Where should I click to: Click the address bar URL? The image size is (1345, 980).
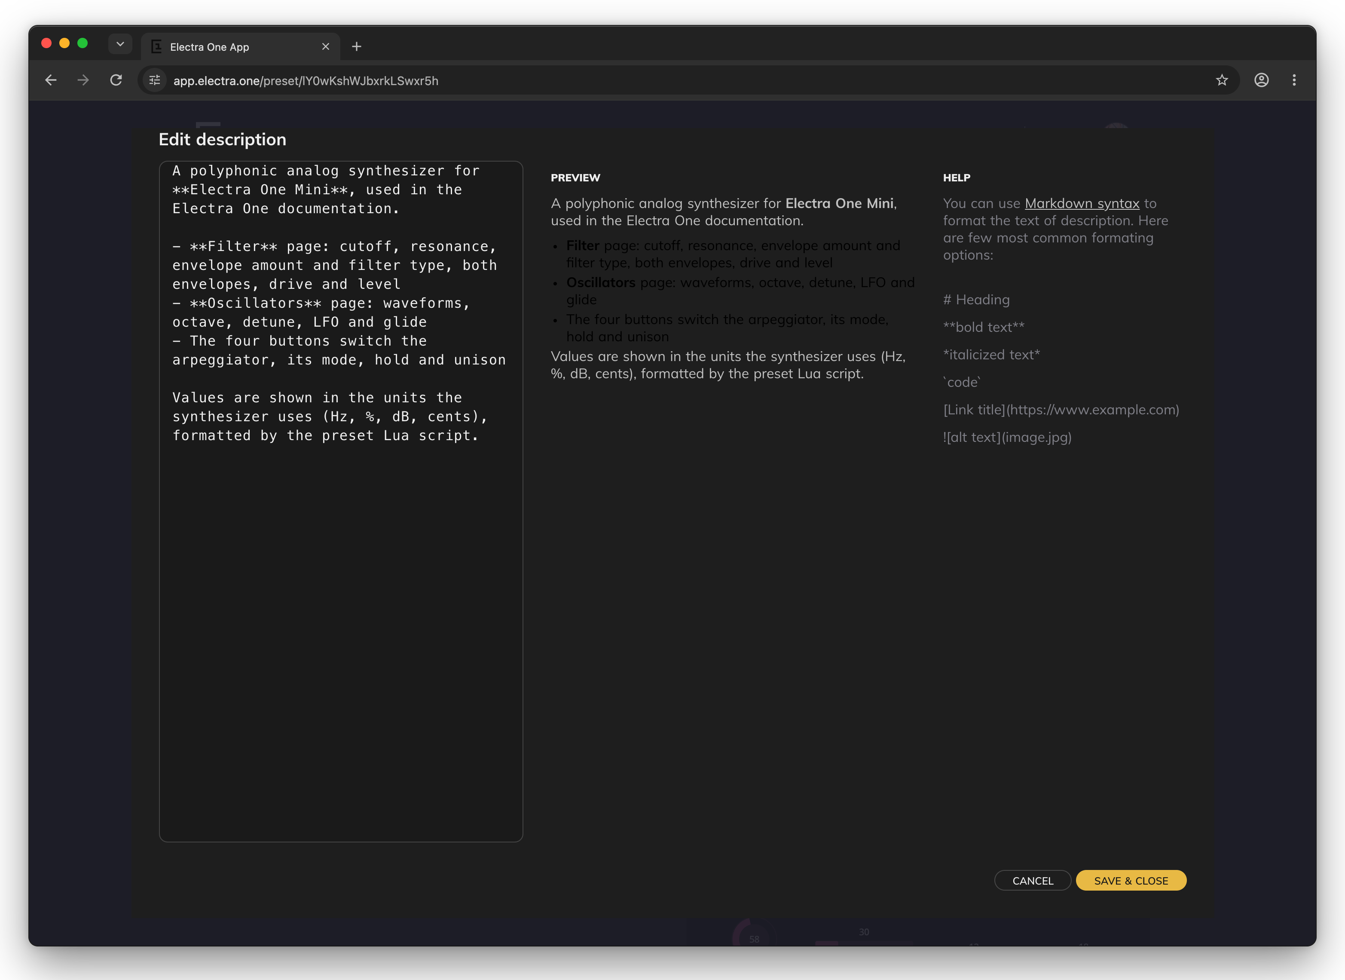306,81
